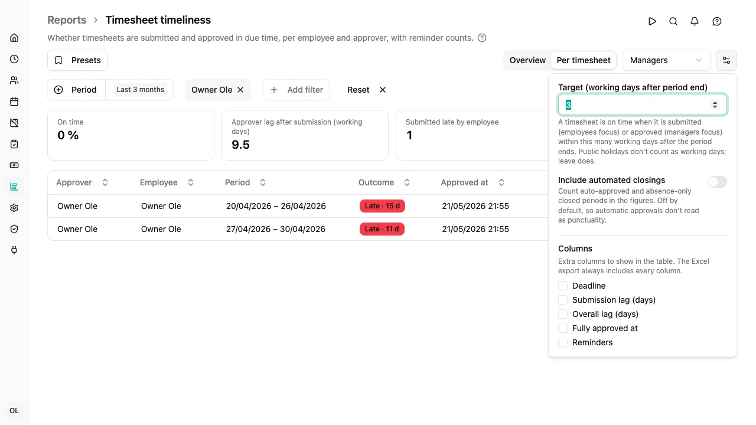The width and height of the screenshot is (756, 425).
Task: Select the Per timesheet tab
Action: (x=584, y=60)
